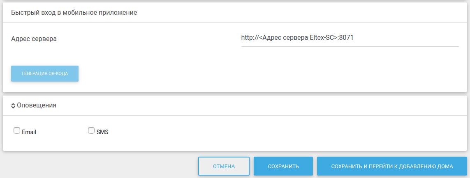
Task: Click the word QR-КОДА on the generate button
Action: pos(58,74)
